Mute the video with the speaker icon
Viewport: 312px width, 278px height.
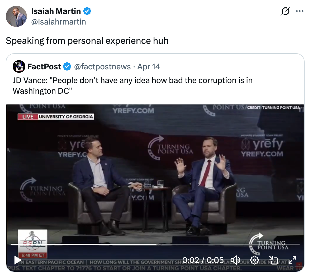(235, 260)
